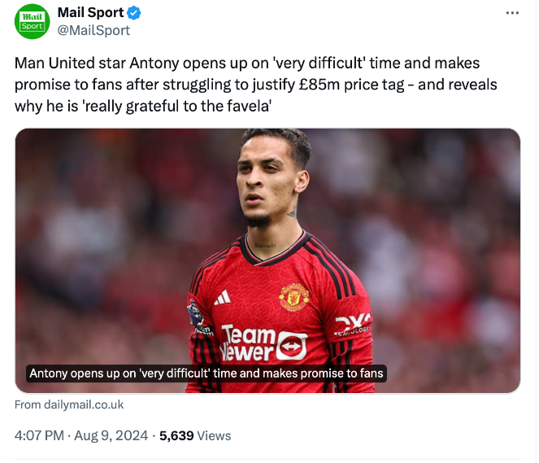Visit the @MailSport handle link
539x463 pixels.
pyautogui.click(x=93, y=31)
